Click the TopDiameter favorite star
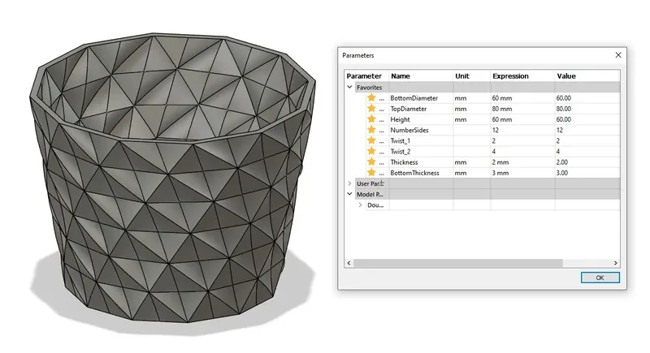The width and height of the screenshot is (650, 353). pyautogui.click(x=371, y=109)
